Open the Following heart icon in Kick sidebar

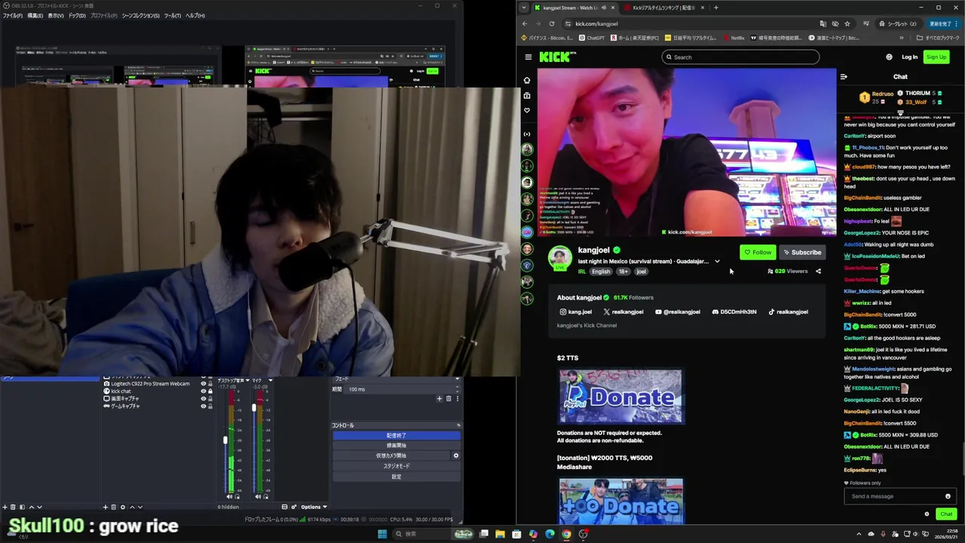pyautogui.click(x=527, y=110)
